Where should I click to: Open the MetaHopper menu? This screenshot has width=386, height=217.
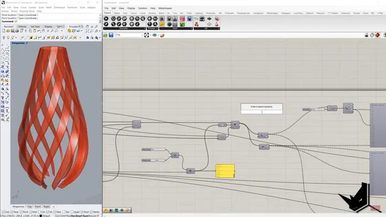pyautogui.click(x=165, y=8)
